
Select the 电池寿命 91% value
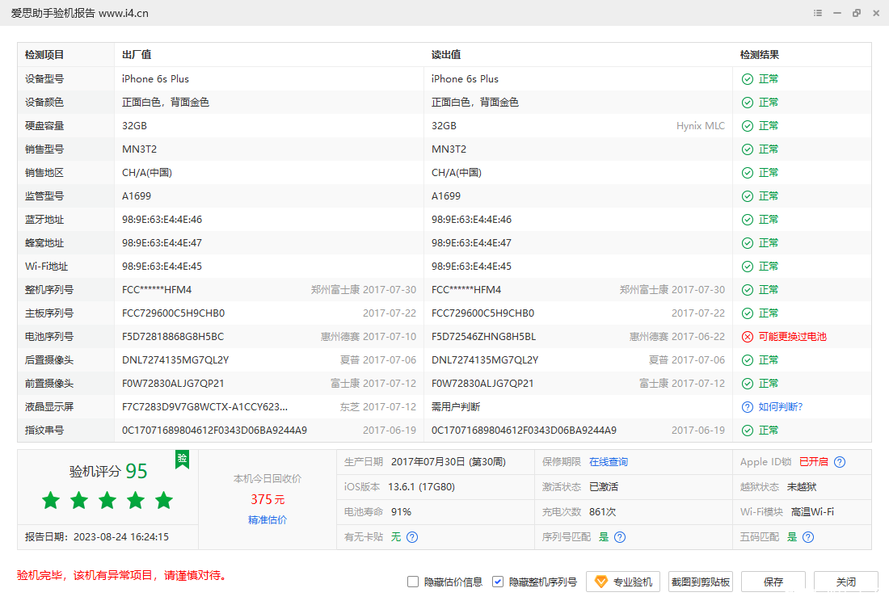(402, 512)
